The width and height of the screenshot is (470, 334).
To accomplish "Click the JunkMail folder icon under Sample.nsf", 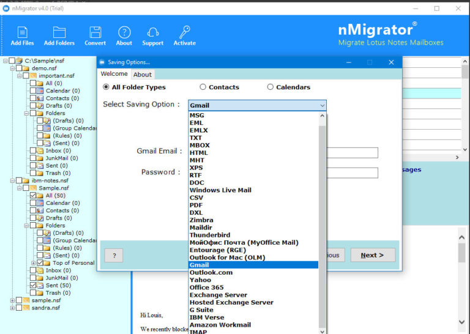I will [40, 278].
